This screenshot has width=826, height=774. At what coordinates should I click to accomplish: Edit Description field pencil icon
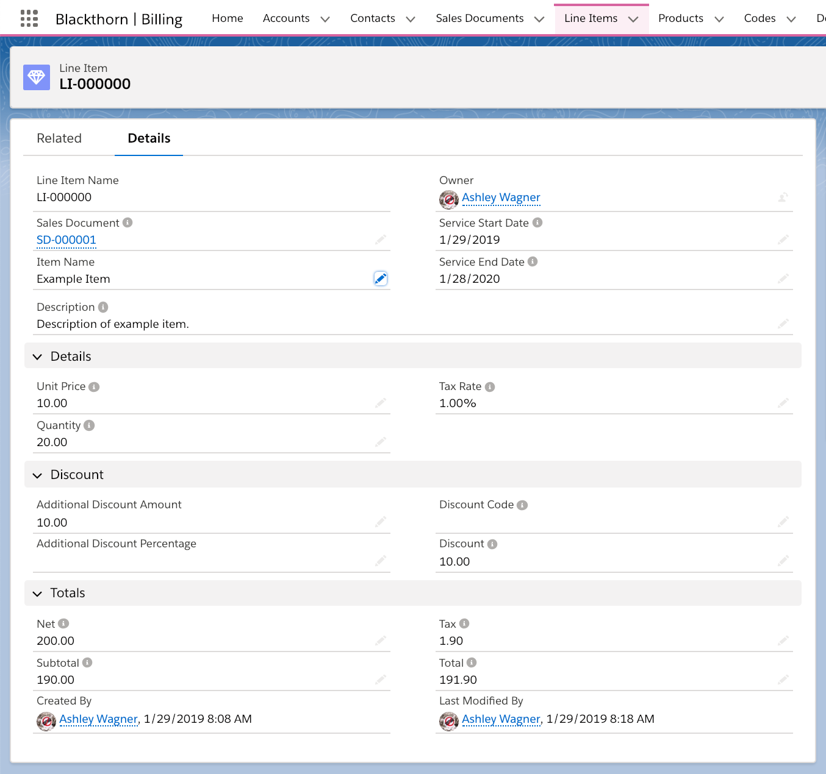783,324
